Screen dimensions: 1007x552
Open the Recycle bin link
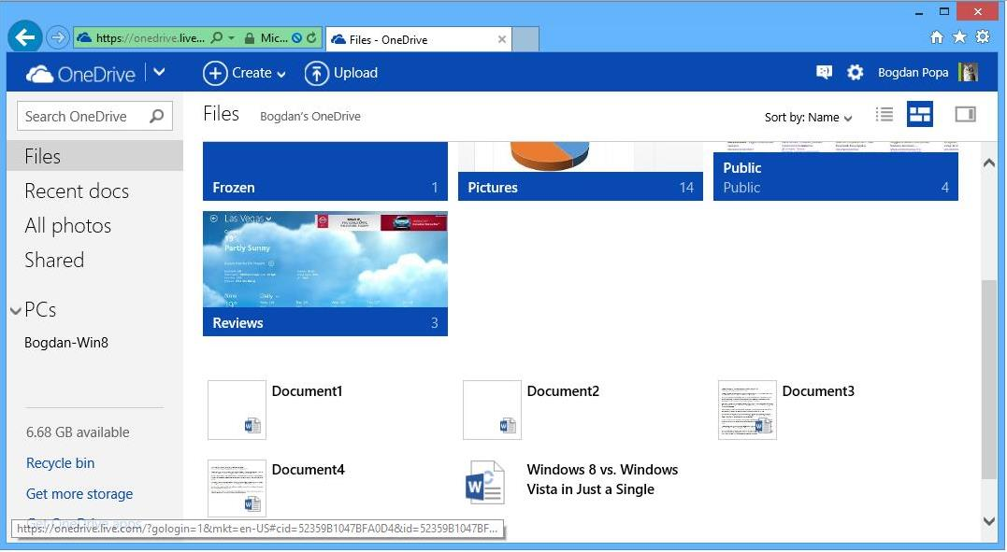tap(61, 462)
